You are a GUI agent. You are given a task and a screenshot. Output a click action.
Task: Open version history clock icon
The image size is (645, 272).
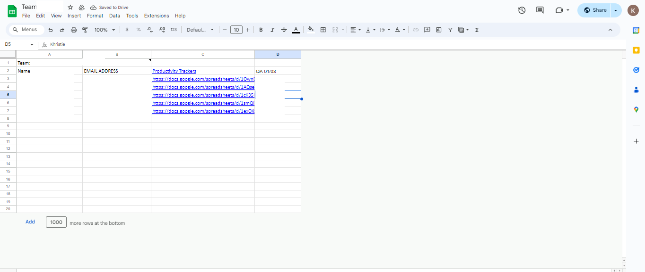[x=522, y=10]
